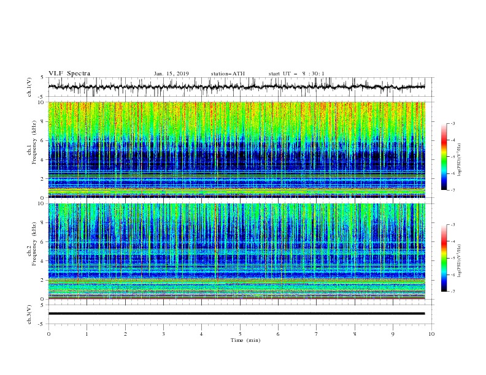Screen dimensions: 486x375
Task: Select the date "Jan. 15, 2019"
Action: pyautogui.click(x=171, y=74)
